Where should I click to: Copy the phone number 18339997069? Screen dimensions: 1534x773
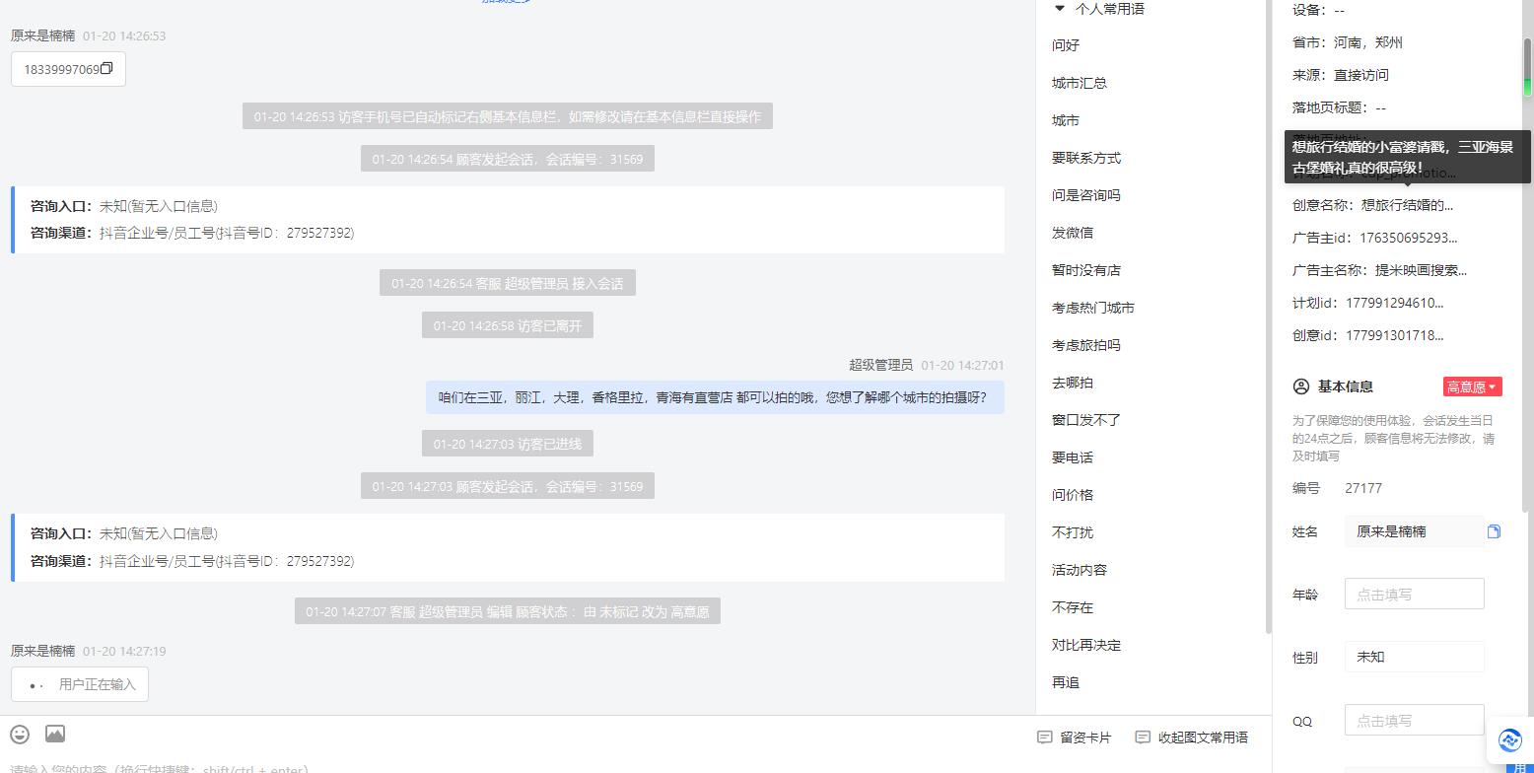(106, 68)
